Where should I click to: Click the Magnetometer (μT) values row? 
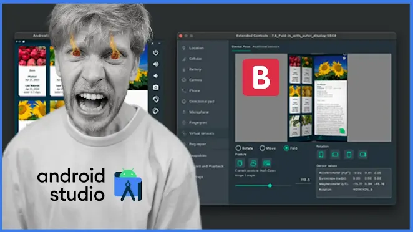click(x=351, y=184)
